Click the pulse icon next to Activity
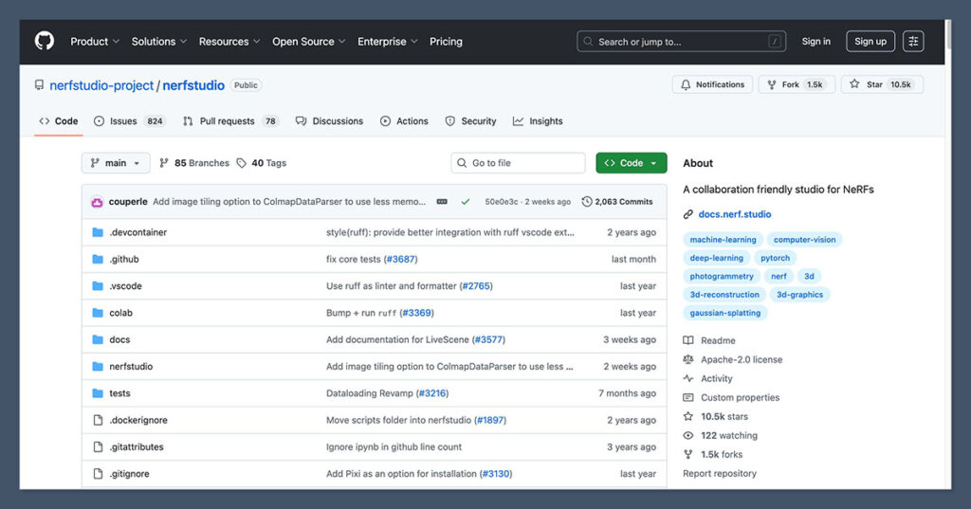Image resolution: width=971 pixels, height=509 pixels. click(688, 378)
